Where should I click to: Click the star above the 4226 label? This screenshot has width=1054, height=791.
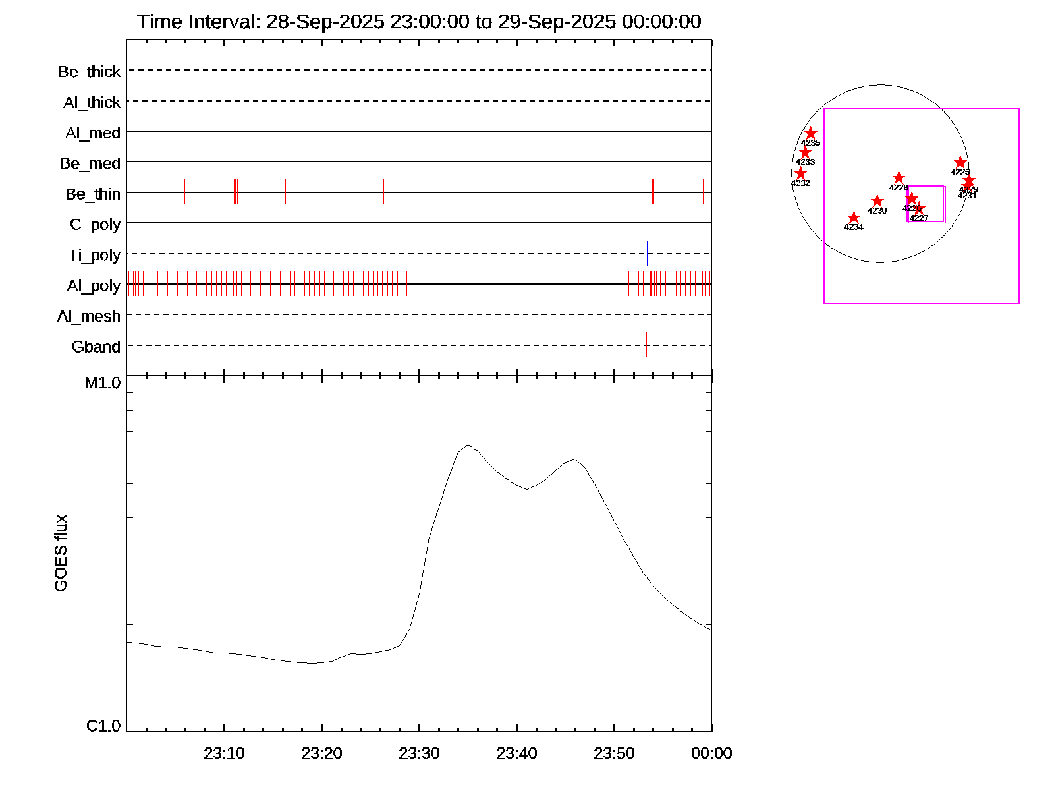pyautogui.click(x=911, y=198)
